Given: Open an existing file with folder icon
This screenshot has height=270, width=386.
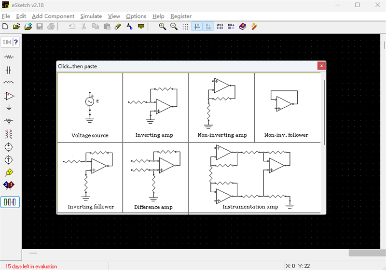Looking at the screenshot, I should [16, 27].
